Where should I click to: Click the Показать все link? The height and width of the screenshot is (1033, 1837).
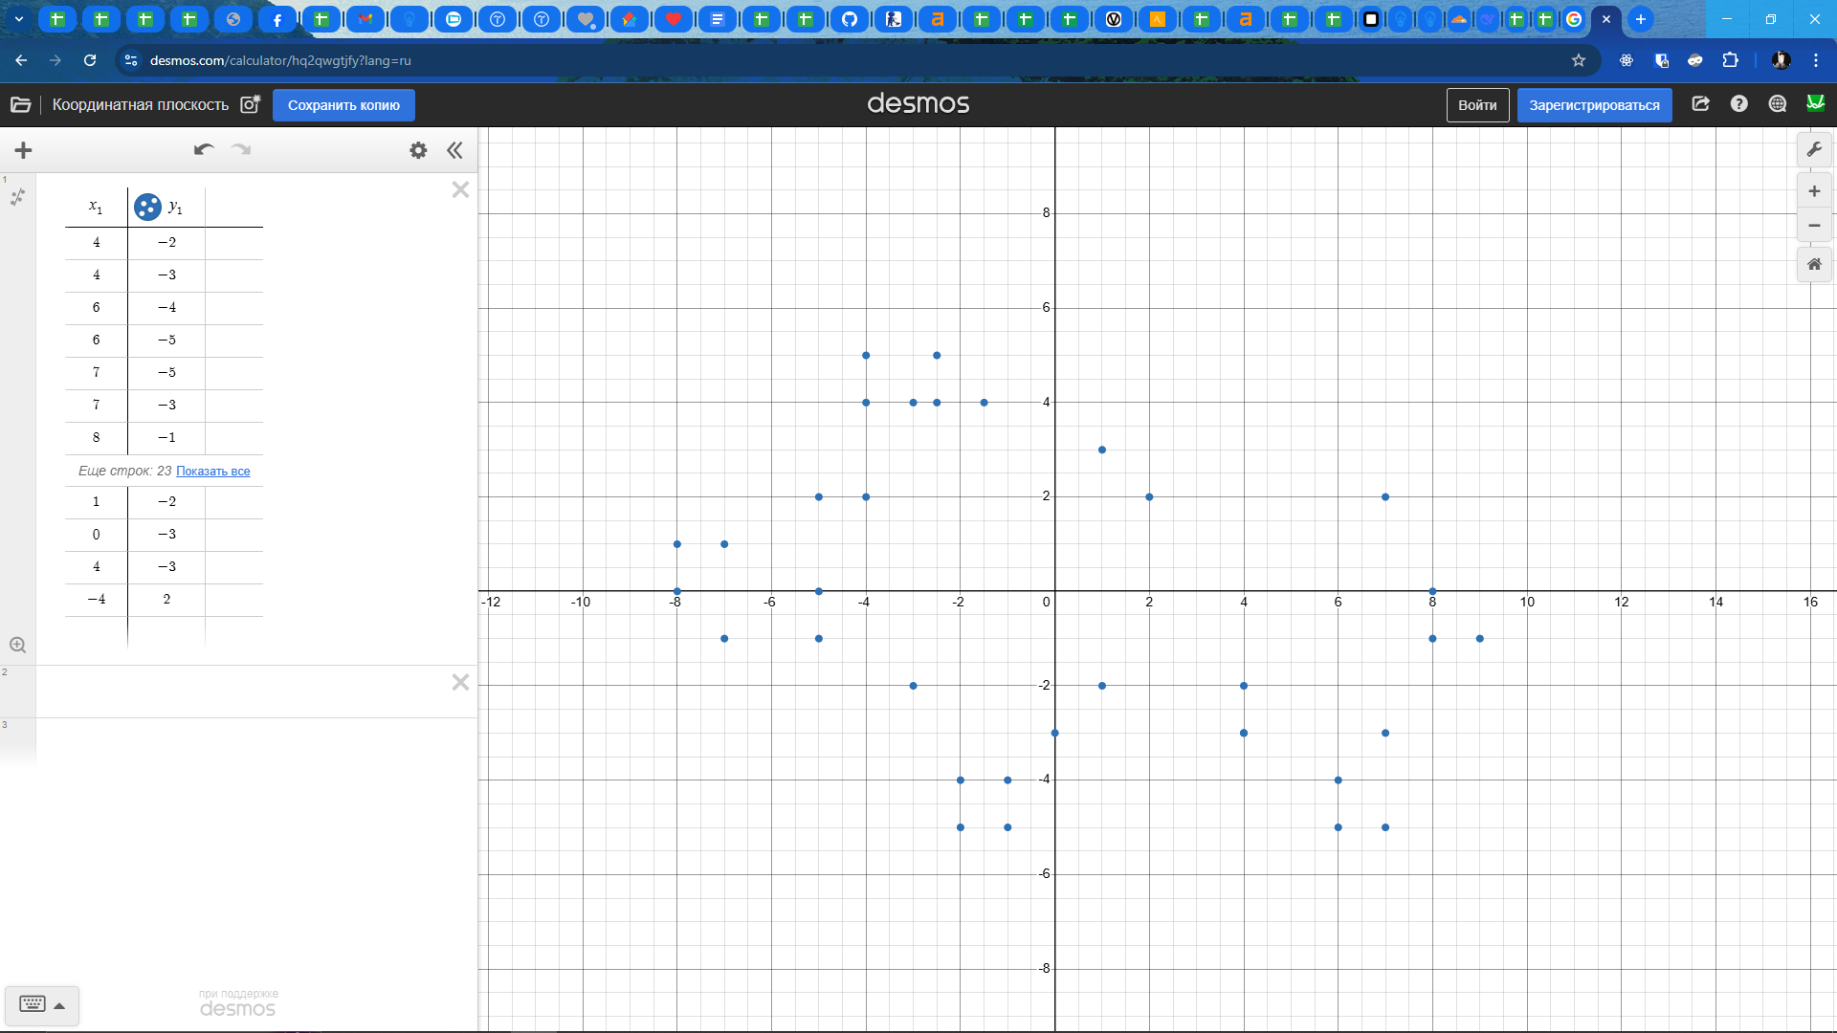point(212,471)
